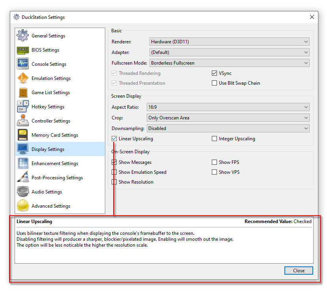This screenshot has width=327, height=292.
Task: Click the greyed-out Threaded Presentation checkbox
Action: (114, 83)
